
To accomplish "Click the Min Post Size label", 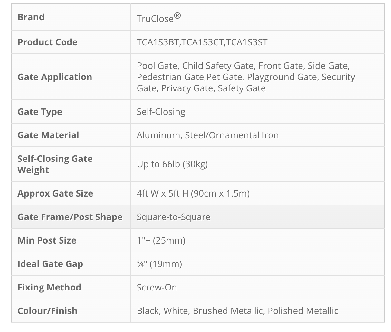I will pos(47,240).
